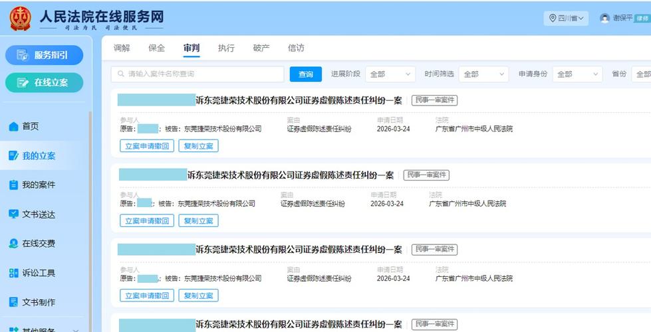Image resolution: width=651 pixels, height=332 pixels.
Task: Open the 信访 tab
Action: click(296, 48)
